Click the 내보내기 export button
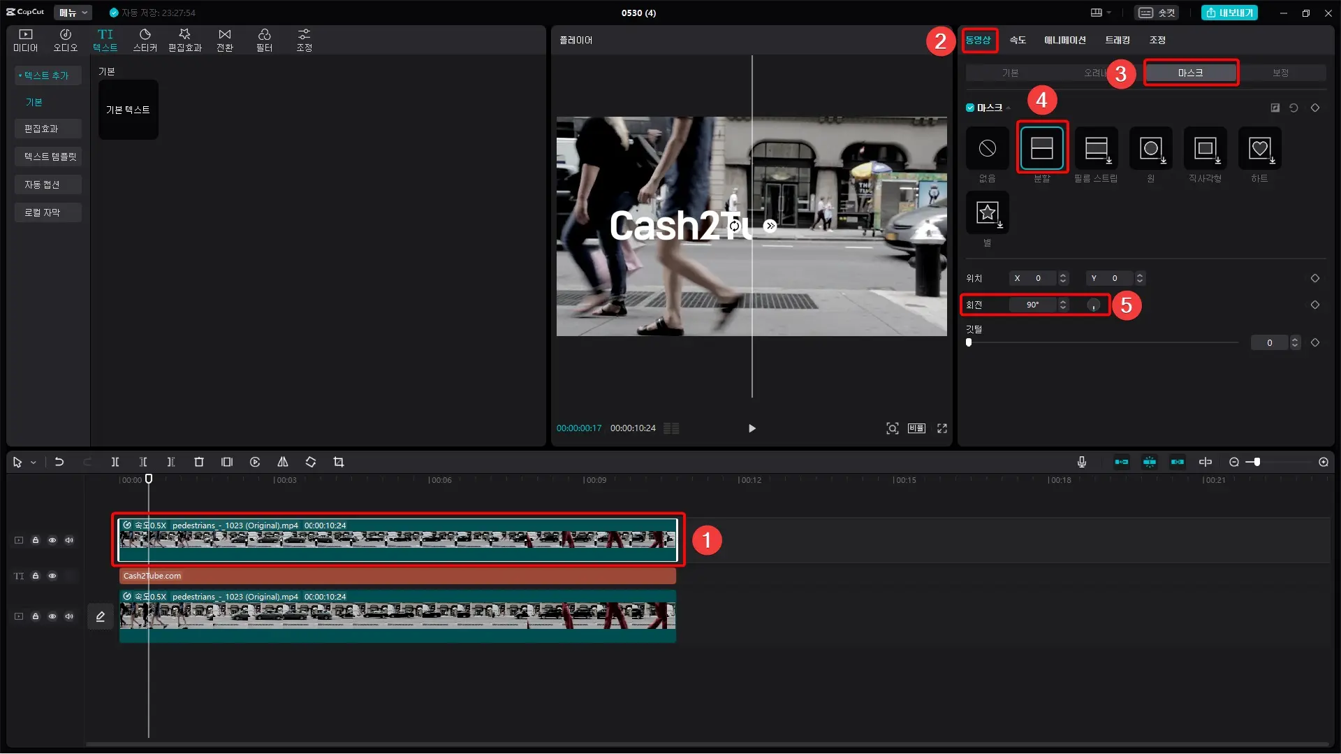 pyautogui.click(x=1229, y=13)
